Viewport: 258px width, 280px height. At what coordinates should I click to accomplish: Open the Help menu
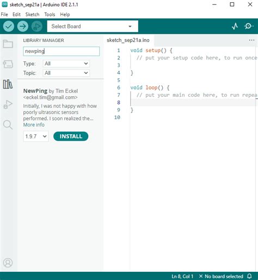[65, 15]
